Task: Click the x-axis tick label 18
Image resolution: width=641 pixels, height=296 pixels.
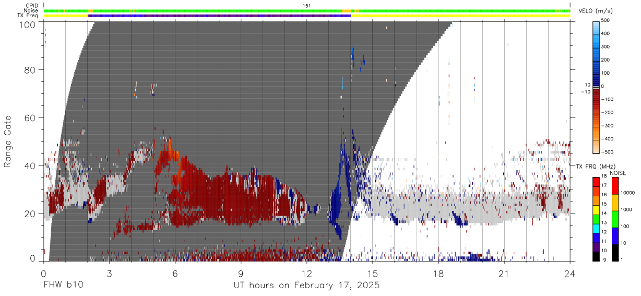Action: (438, 274)
